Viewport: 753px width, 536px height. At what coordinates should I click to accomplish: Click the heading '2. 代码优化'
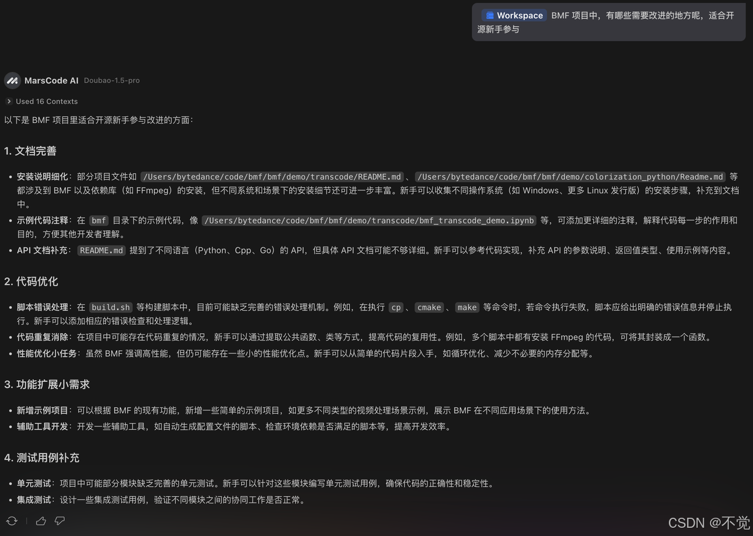(31, 281)
